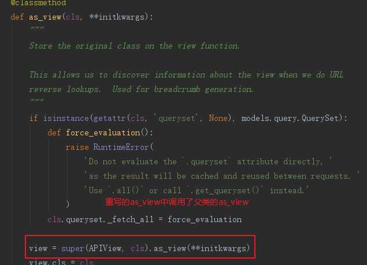Click 'models.query.QuerySet' in the if line
Viewport: 367px width, 265px height.
(x=290, y=118)
